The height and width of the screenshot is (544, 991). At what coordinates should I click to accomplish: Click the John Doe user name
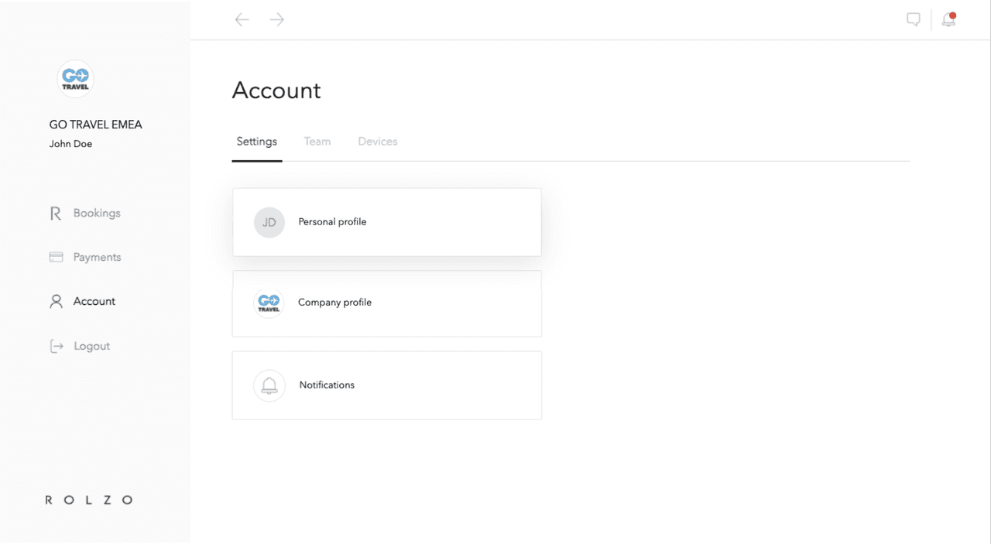tap(71, 144)
